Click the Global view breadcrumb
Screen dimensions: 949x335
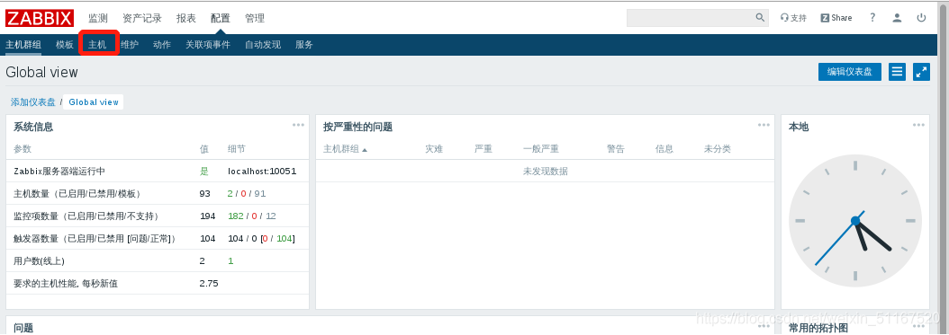[x=94, y=102]
